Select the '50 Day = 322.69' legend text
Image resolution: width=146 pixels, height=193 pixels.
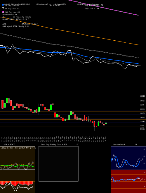[12, 8]
